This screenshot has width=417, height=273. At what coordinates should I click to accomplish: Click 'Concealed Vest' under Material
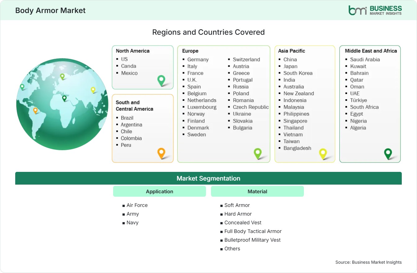click(243, 222)
